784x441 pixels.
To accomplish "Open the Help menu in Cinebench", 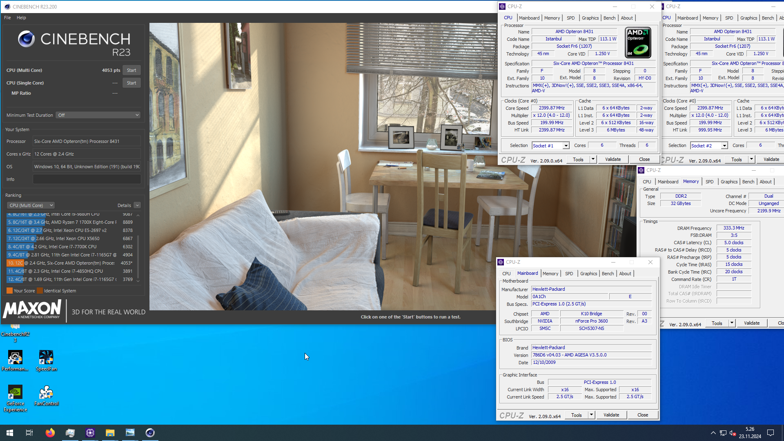I will coord(21,18).
